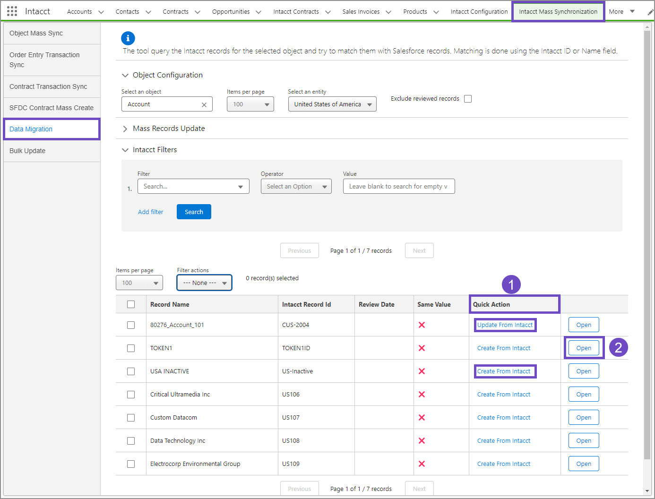Expand the Mass Records Update section
The width and height of the screenshot is (655, 499).
pos(125,128)
